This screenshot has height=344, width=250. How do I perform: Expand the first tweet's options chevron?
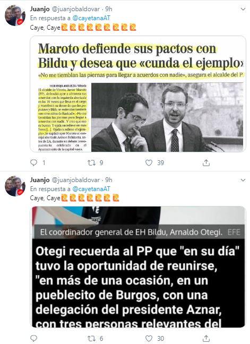(243, 9)
